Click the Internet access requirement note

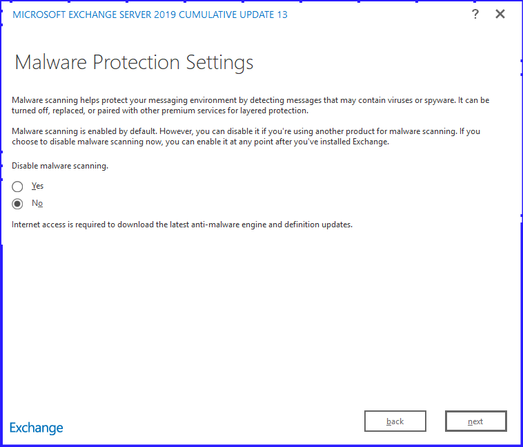182,225
